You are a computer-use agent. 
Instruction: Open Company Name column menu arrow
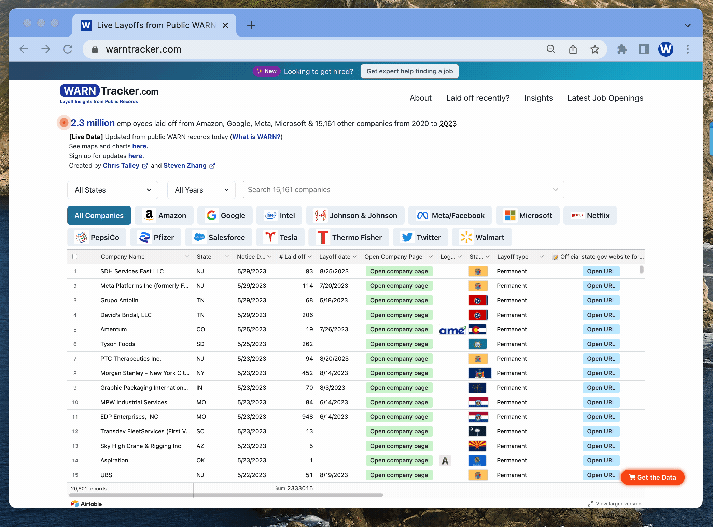pos(187,257)
